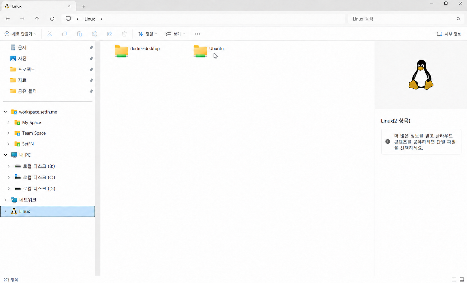The width and height of the screenshot is (467, 283).
Task: Click the PC monitor icon in address bar
Action: [68, 19]
